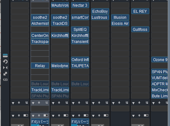The width and height of the screenshot is (170, 126).
Task: Expand the sends dropdown triangle under Relay channel
Action: tap(33, 116)
